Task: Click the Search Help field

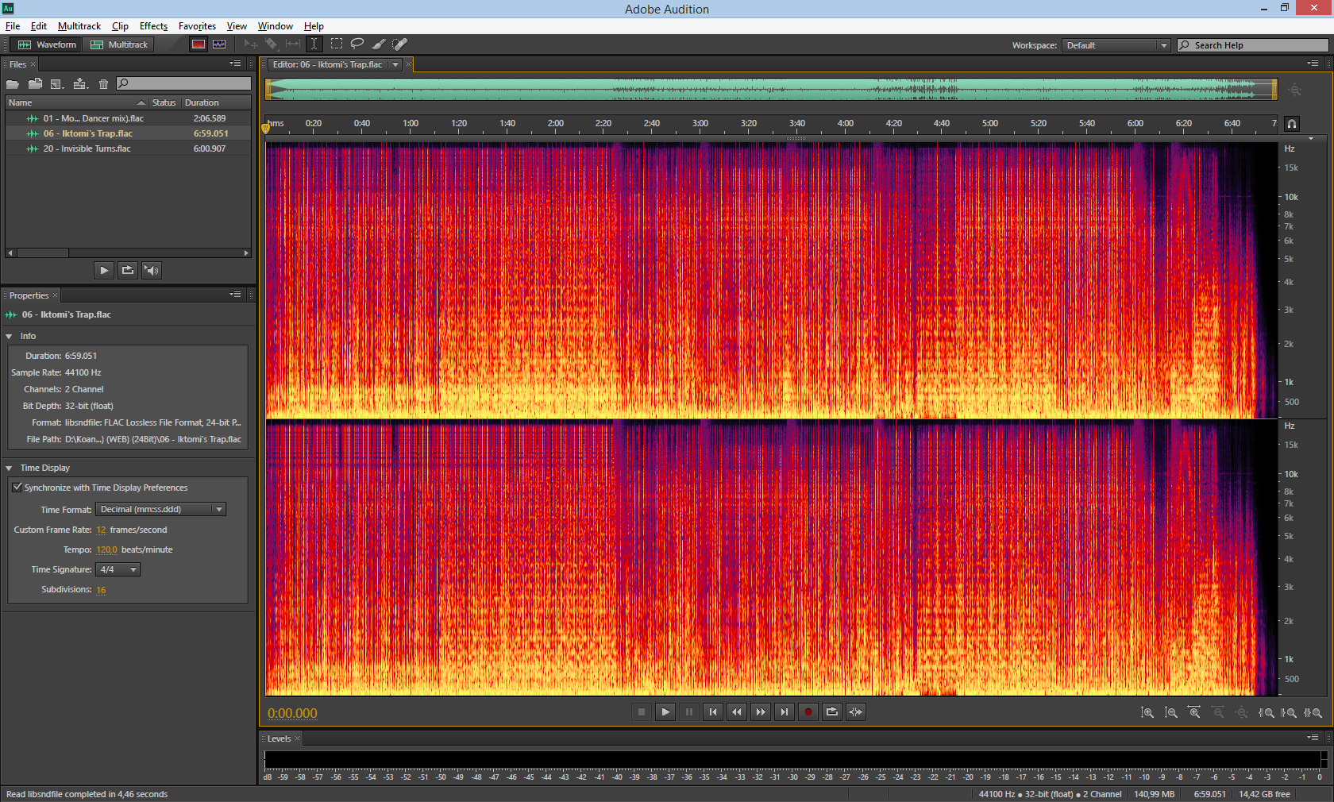Action: pos(1252,45)
